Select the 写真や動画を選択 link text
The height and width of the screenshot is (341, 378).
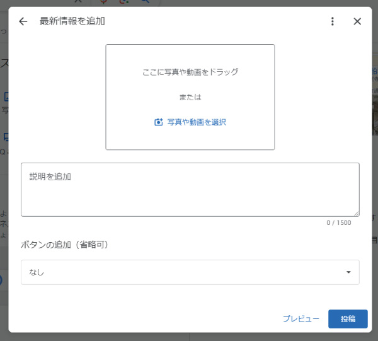tap(196, 122)
